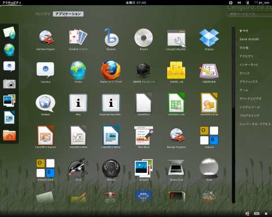272x217 pixels.
Task: Select the サウンドとビデオ category
Action: [250, 98]
